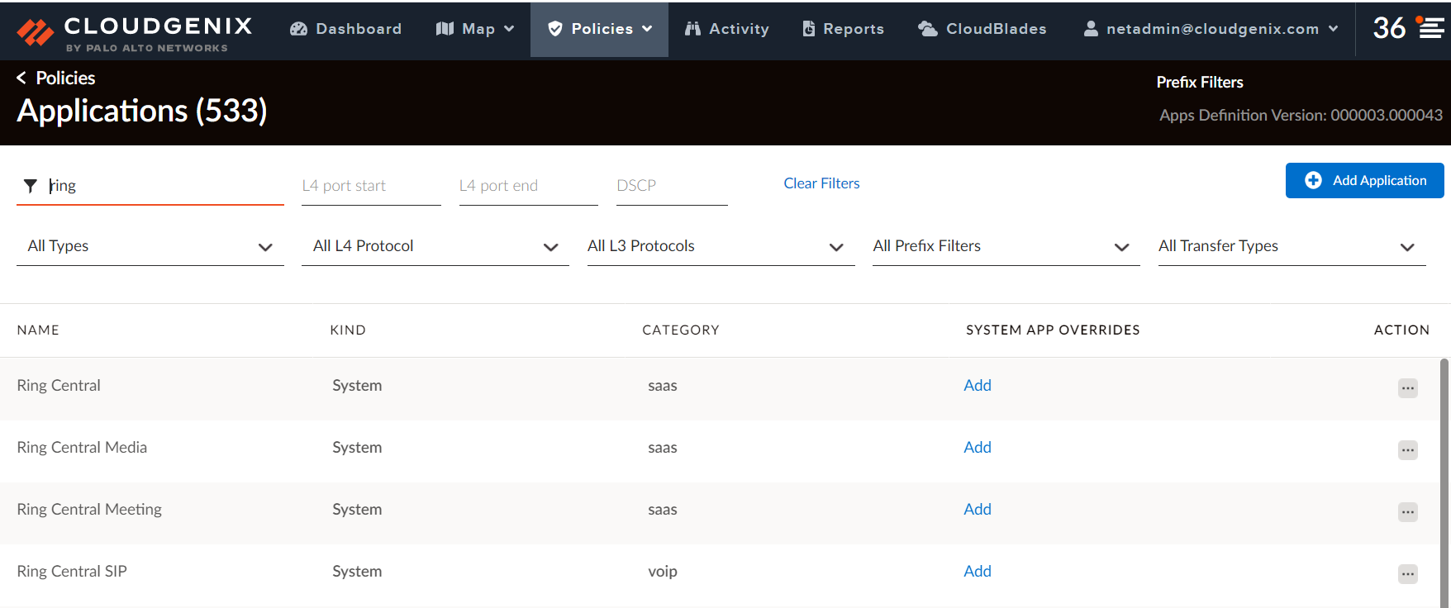Open the notifications list icon showing 36
This screenshot has width=1451, height=608.
coord(1430,28)
